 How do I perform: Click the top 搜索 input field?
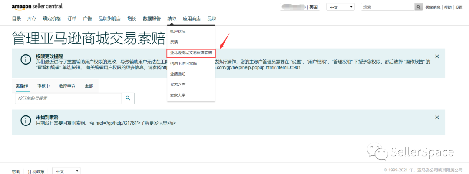388,7
